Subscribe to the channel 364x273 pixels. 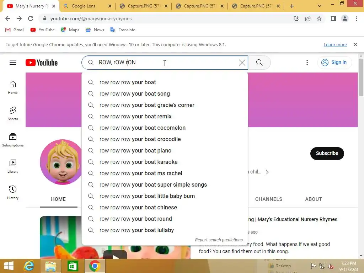[x=327, y=153]
